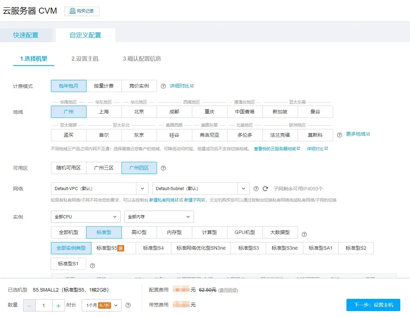Open 查看我的云服务器地域 link
This screenshot has width=410, height=317.
click(277, 149)
